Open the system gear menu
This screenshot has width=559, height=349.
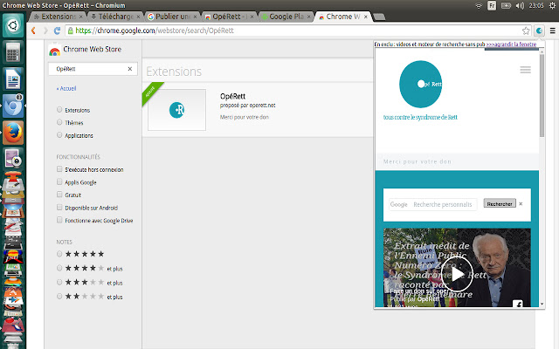tap(552, 6)
